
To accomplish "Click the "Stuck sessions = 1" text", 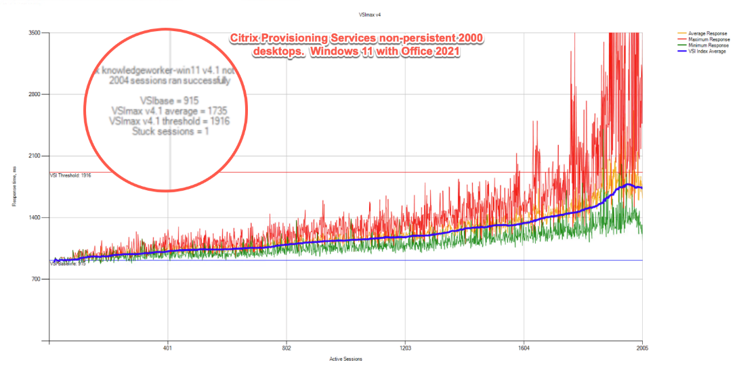I will (x=170, y=132).
